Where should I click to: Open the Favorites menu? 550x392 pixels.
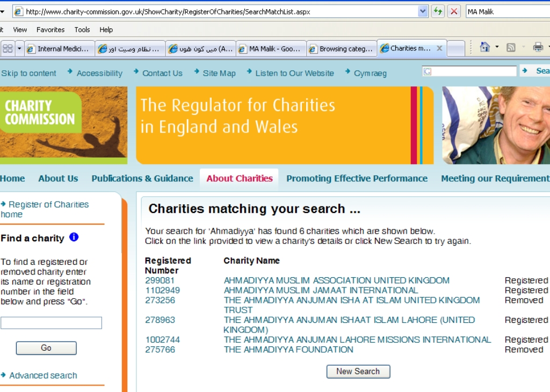click(50, 29)
